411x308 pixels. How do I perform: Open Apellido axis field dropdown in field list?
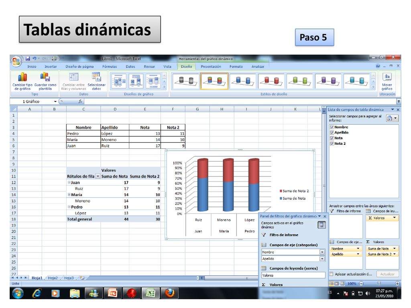click(x=358, y=254)
